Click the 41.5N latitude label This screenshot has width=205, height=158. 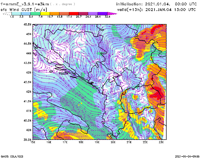(x=27, y=101)
